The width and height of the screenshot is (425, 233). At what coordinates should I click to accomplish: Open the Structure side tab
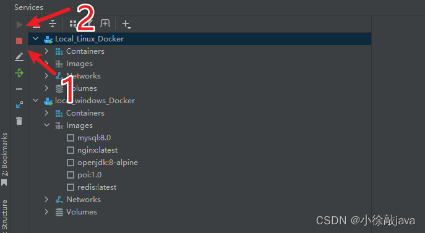[x=4, y=216]
